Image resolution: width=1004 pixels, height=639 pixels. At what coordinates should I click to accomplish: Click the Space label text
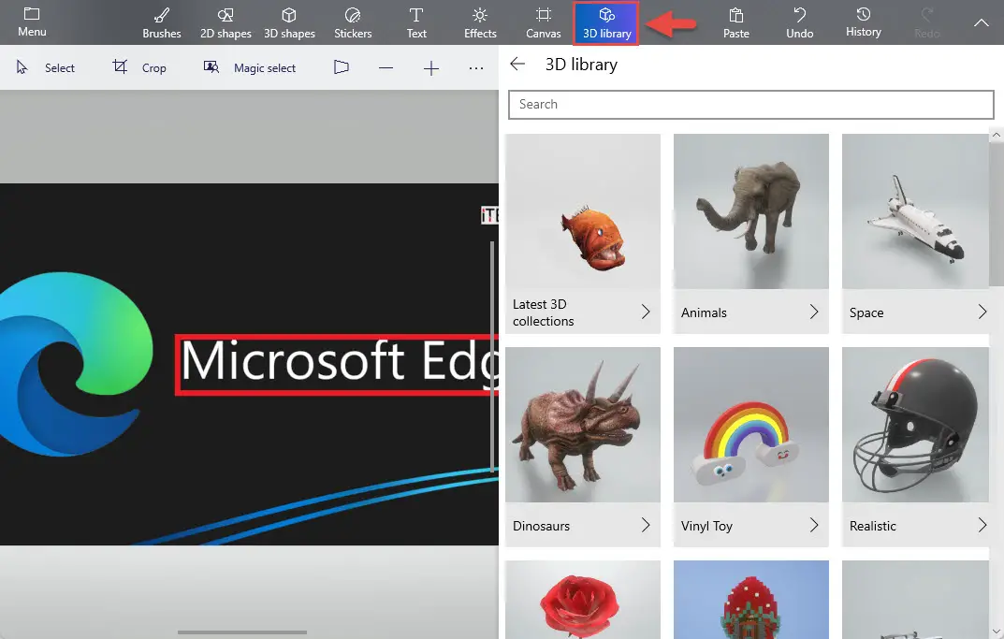click(x=866, y=312)
